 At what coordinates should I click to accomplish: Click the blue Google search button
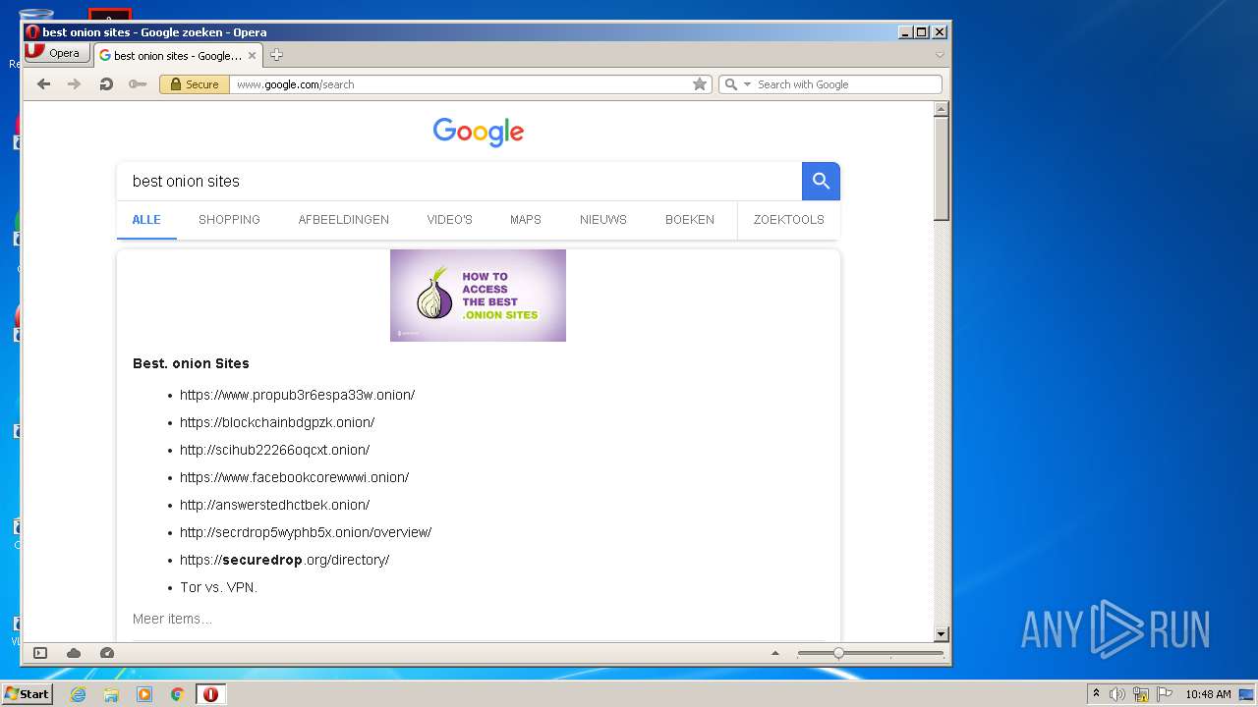(x=821, y=181)
